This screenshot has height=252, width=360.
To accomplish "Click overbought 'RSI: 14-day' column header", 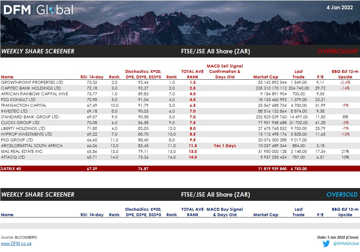I will click(92, 77).
